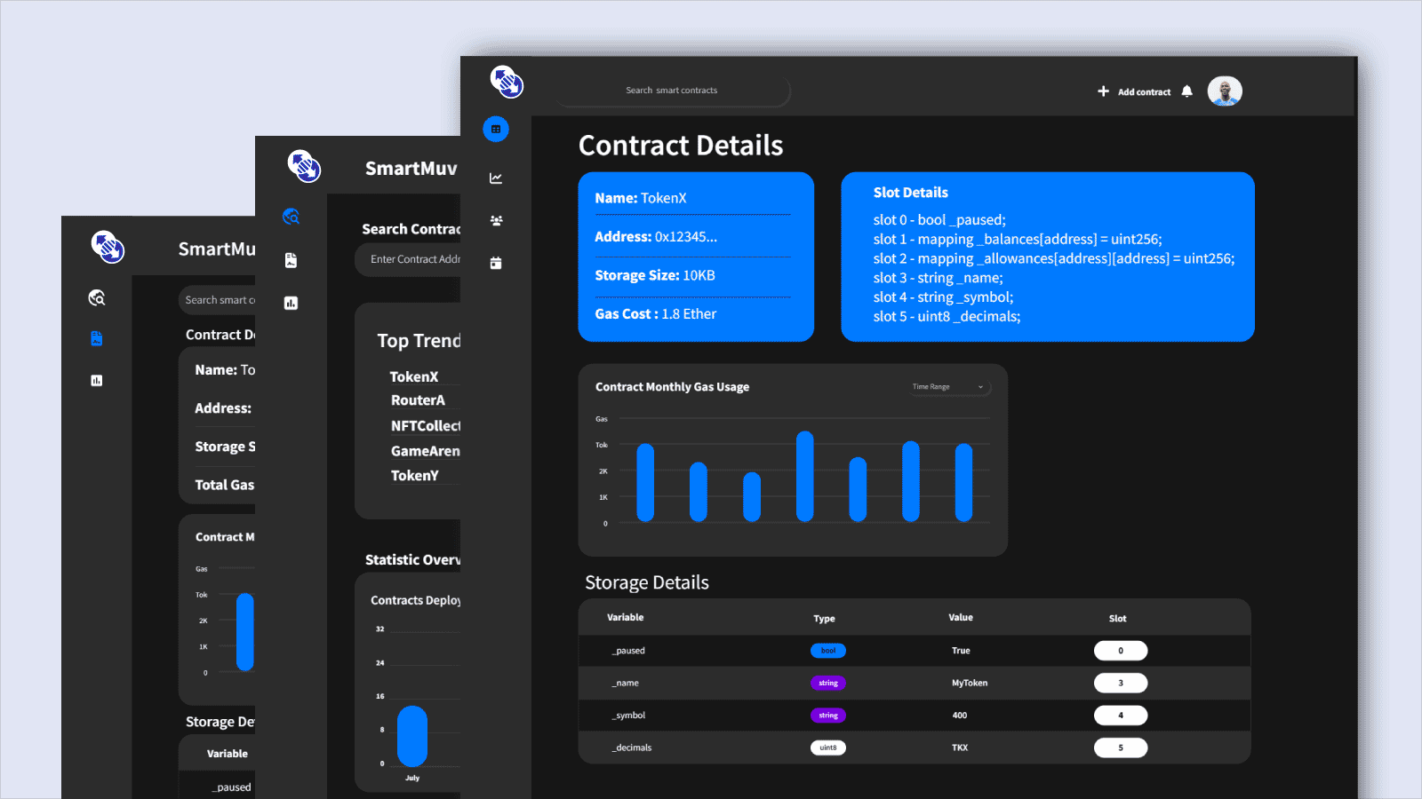1422x799 pixels.
Task: Click the Users/community icon in the sidebar
Action: pyautogui.click(x=496, y=219)
